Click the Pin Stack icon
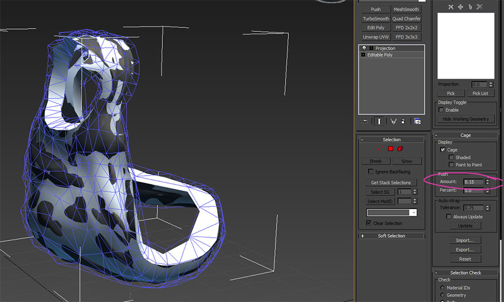This screenshot has height=302, width=504. pos(365,121)
